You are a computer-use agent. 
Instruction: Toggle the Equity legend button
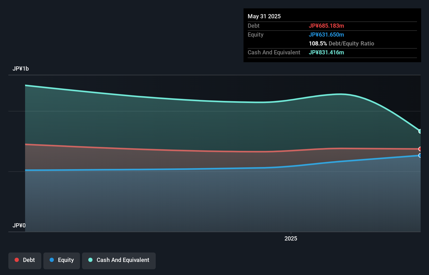(62, 261)
